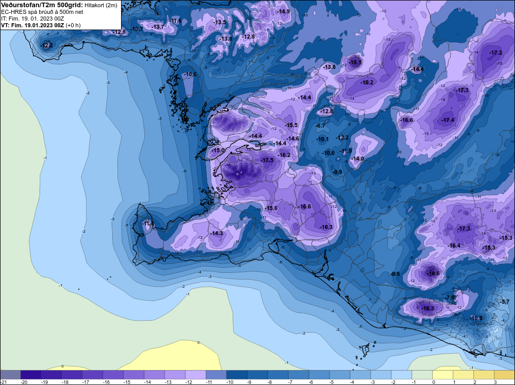Click the -16.4 temperature value on the map

(454, 246)
